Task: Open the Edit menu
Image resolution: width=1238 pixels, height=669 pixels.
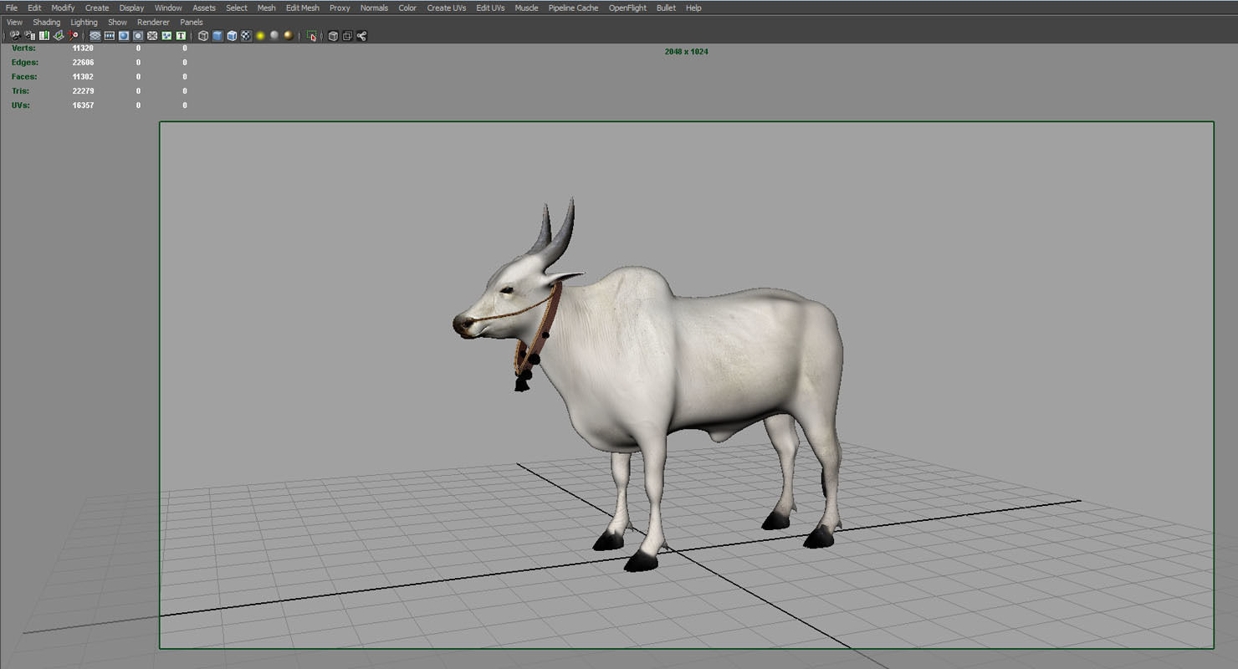Action: (x=34, y=8)
